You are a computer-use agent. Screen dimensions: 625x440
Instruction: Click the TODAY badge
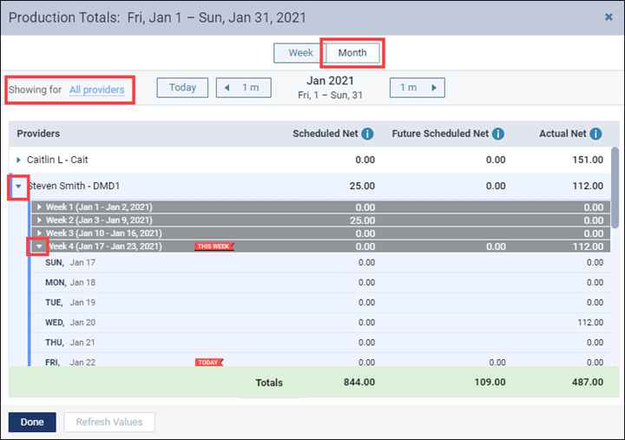[x=209, y=362]
